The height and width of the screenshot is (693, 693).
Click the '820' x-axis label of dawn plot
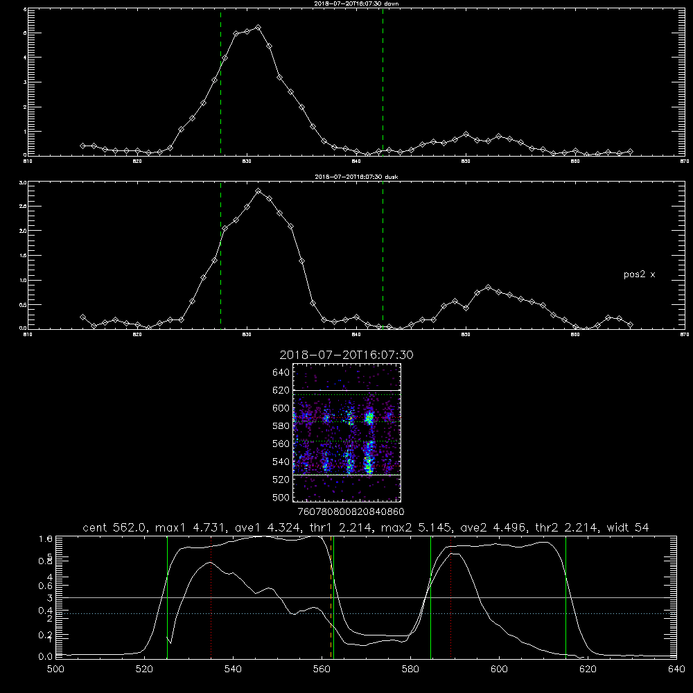click(137, 161)
